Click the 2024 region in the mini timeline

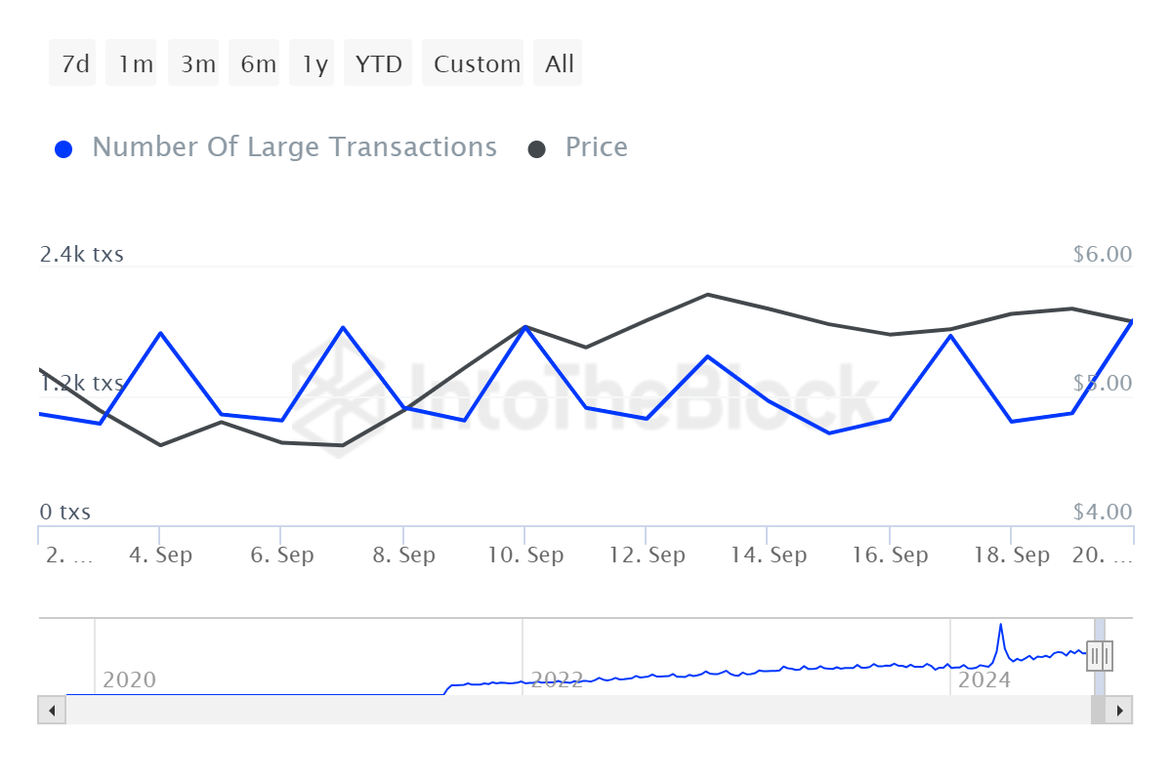pyautogui.click(x=982, y=680)
